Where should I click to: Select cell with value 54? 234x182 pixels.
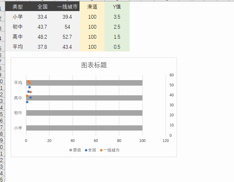point(67,27)
